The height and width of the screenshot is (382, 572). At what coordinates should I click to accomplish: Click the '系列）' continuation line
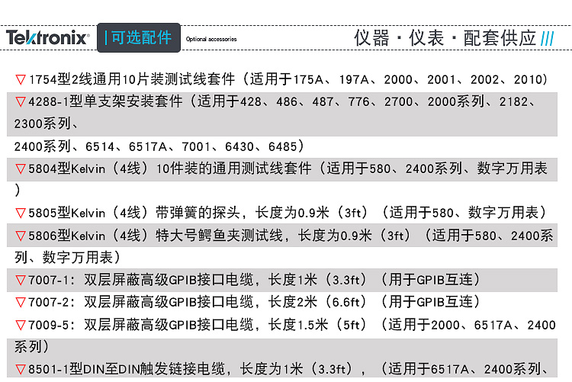coord(31,347)
